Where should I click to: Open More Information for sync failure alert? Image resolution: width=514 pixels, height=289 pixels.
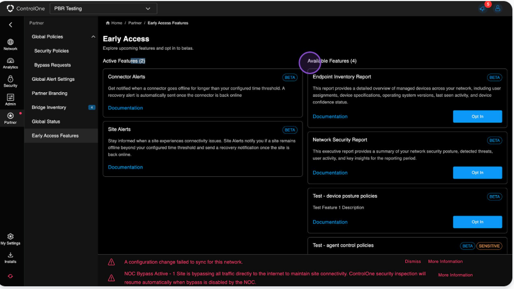click(x=445, y=261)
